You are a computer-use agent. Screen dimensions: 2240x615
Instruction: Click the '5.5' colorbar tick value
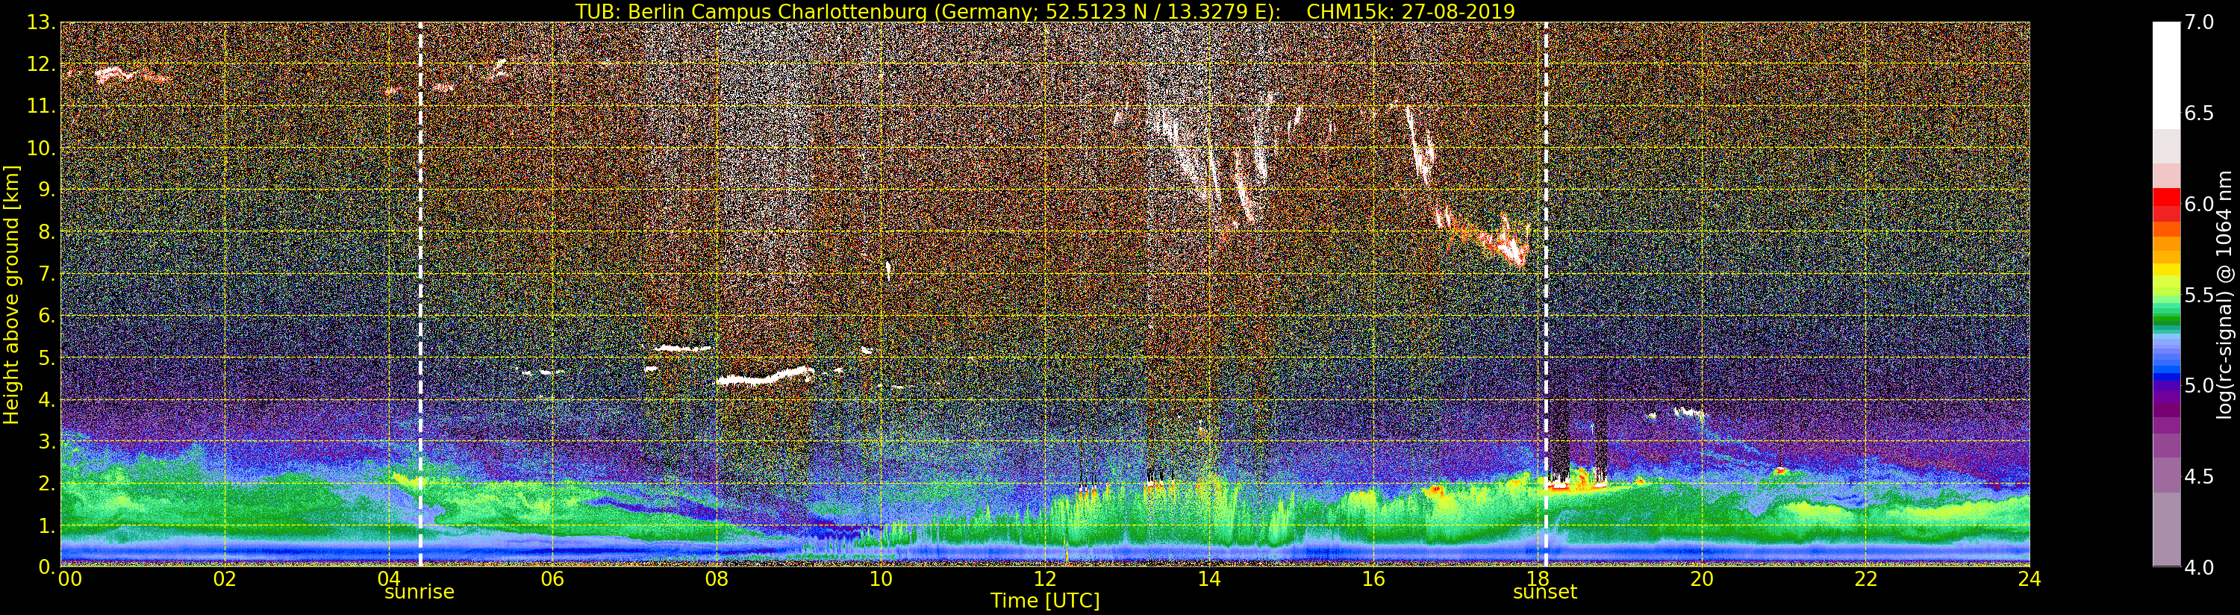click(2199, 295)
